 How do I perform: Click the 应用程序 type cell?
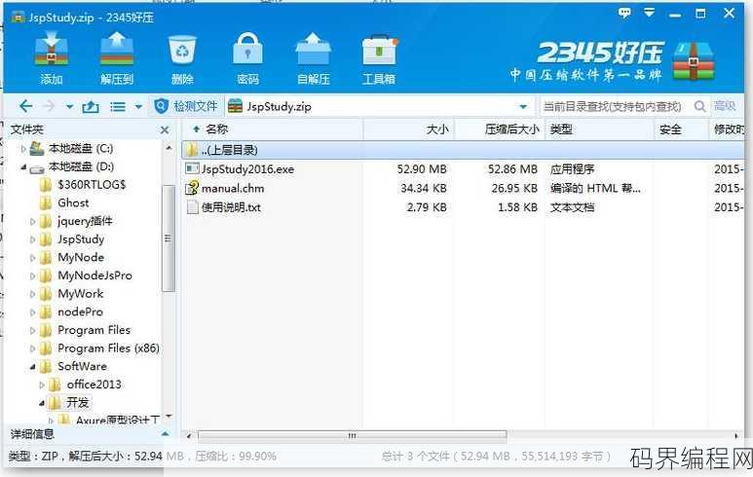[572, 169]
